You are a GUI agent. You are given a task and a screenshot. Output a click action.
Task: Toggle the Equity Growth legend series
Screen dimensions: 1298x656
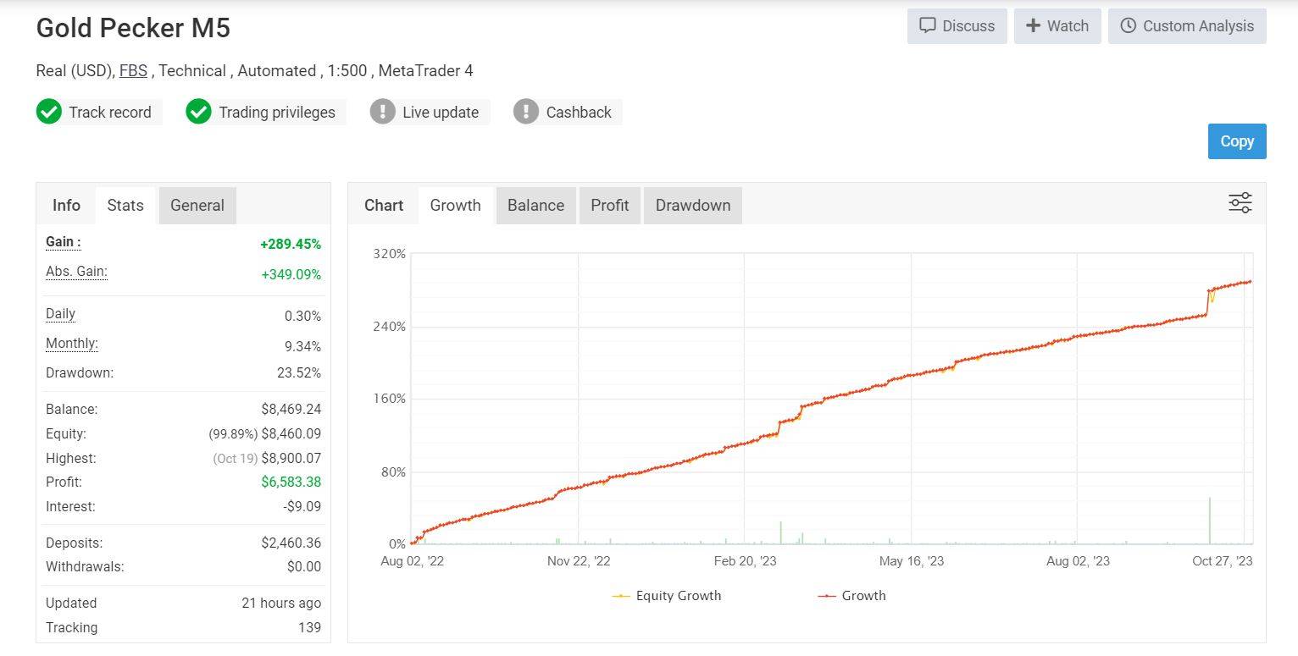(667, 596)
